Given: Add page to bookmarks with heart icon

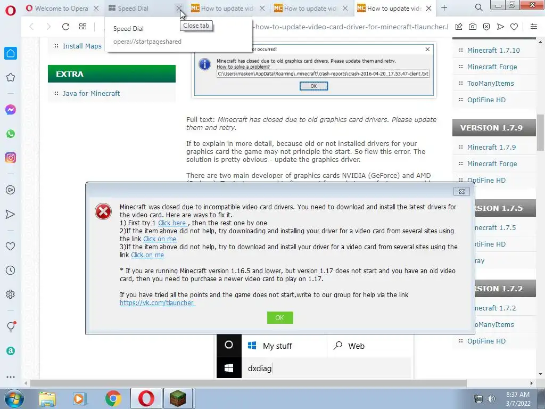Looking at the screenshot, I should [514, 27].
